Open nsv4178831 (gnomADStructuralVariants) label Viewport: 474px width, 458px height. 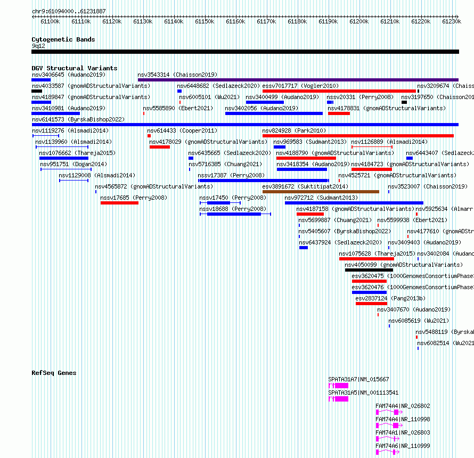click(387, 108)
